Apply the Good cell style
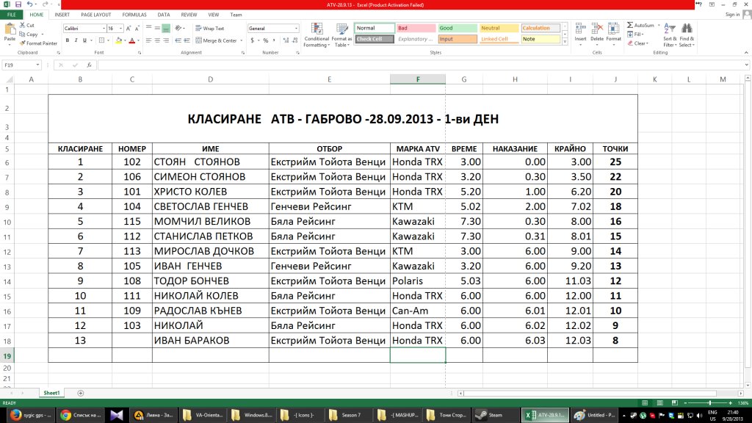752x423 pixels. (x=457, y=28)
